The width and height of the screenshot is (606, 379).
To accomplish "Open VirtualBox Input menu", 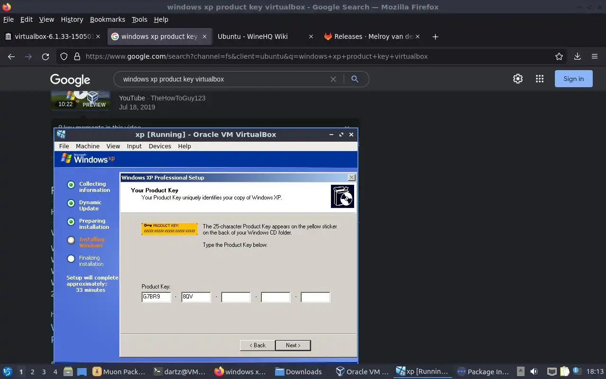I will 134,146.
